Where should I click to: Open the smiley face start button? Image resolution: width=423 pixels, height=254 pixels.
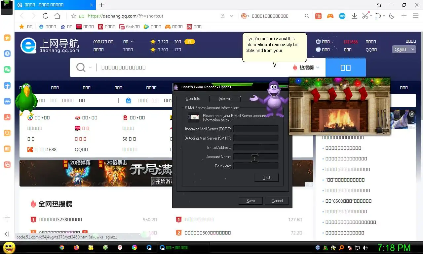click(x=9, y=247)
